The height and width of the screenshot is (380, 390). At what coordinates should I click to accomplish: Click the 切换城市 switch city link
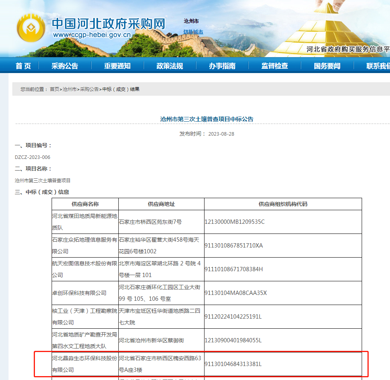193,32
